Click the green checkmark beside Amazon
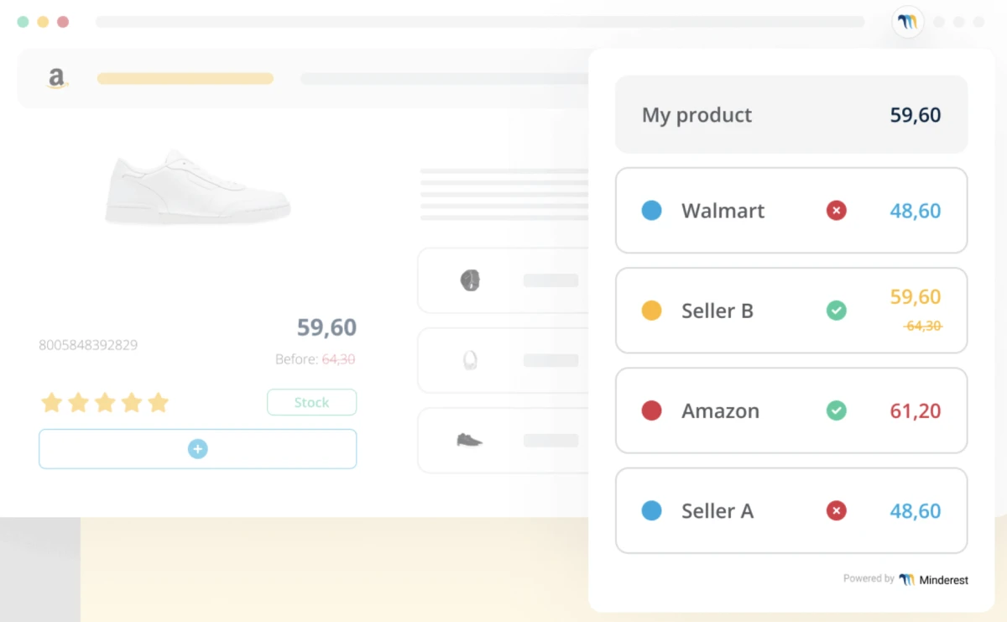This screenshot has height=622, width=1007. tap(836, 410)
